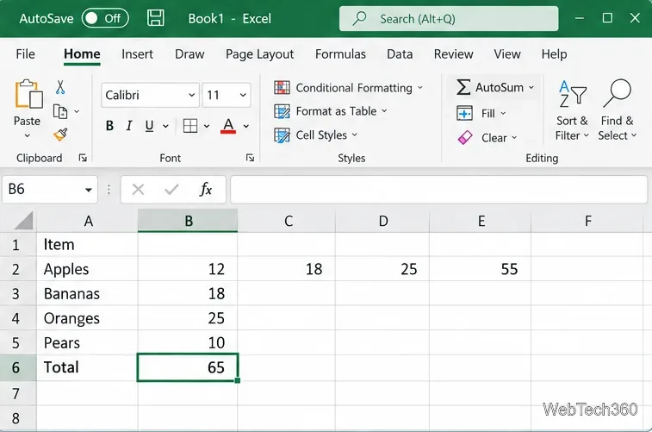Viewport: 652px width, 432px height.
Task: Toggle the AutoSave switch
Action: (x=105, y=18)
